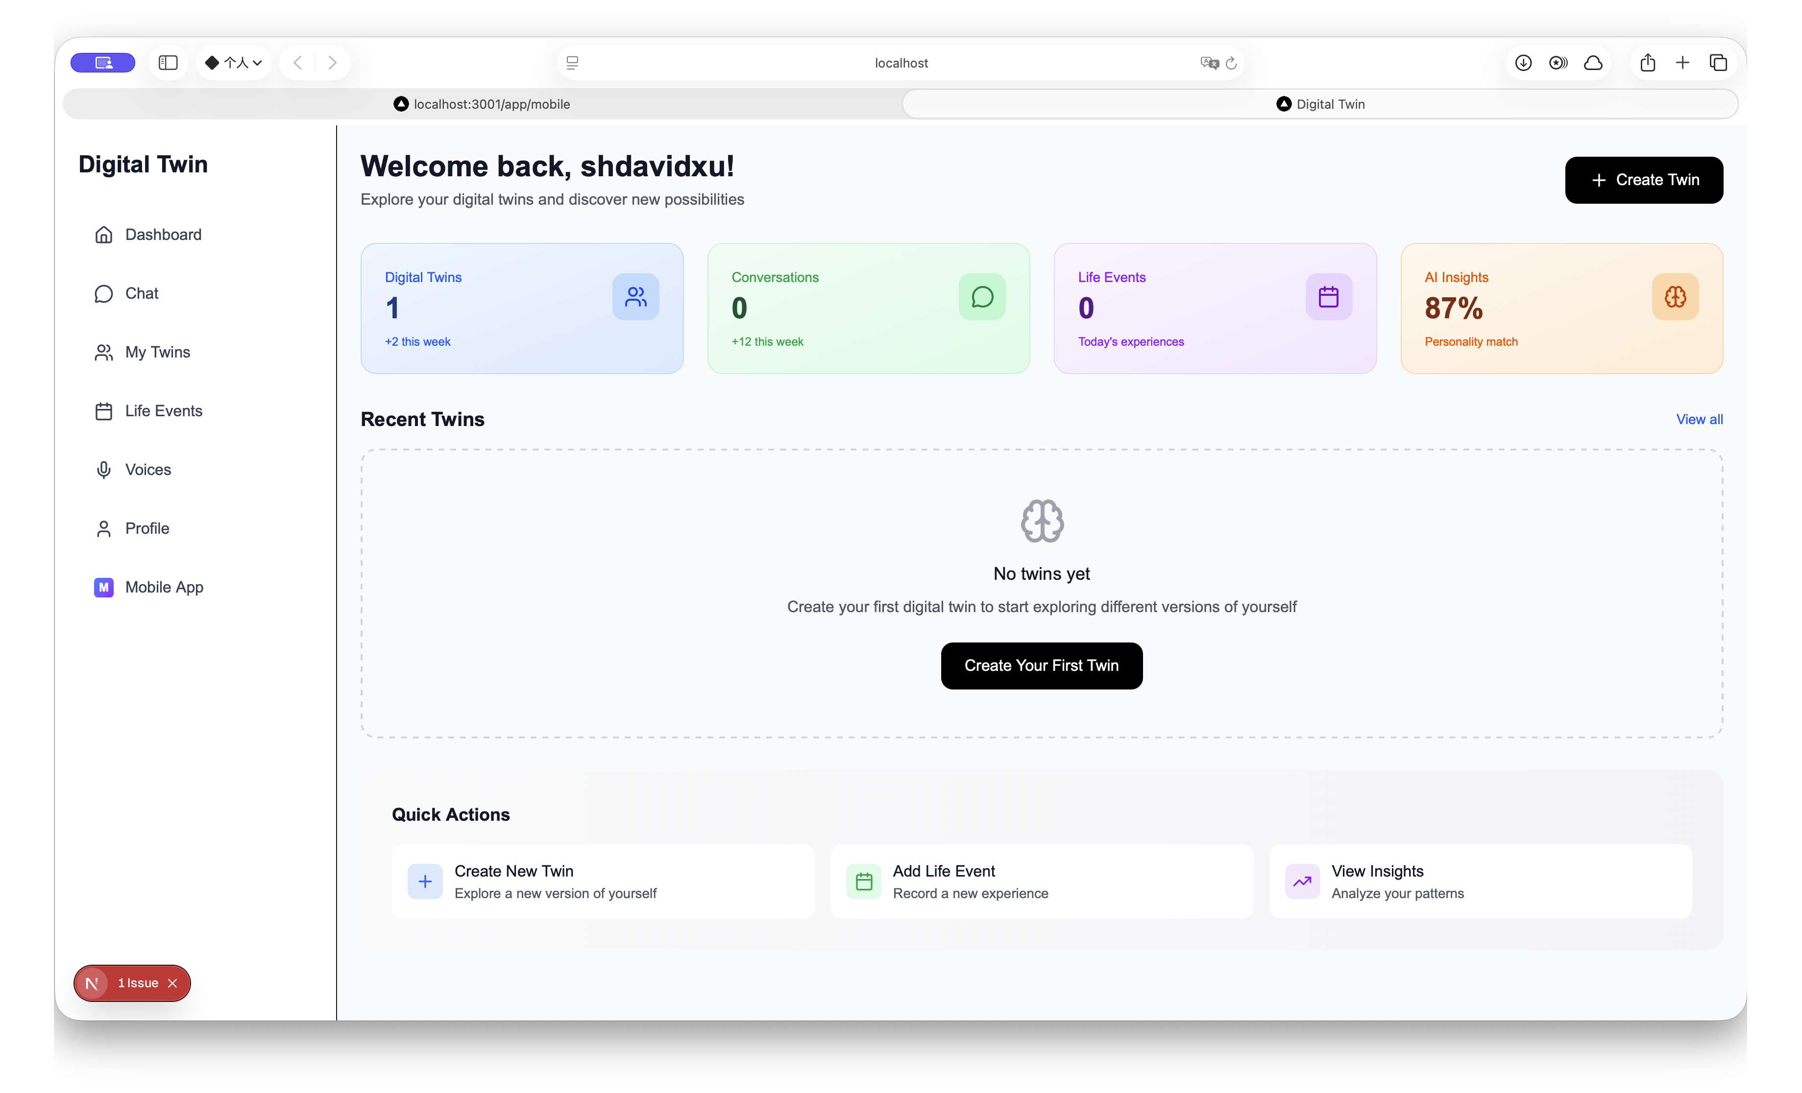This screenshot has width=1802, height=1093.
Task: Click the Conversations chat bubble icon
Action: pos(981,297)
